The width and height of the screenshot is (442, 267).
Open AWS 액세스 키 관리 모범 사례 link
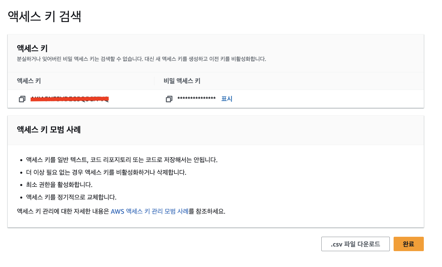click(x=150, y=211)
